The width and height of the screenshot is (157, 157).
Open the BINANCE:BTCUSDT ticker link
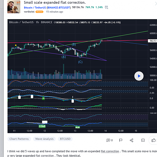coord(59,8)
